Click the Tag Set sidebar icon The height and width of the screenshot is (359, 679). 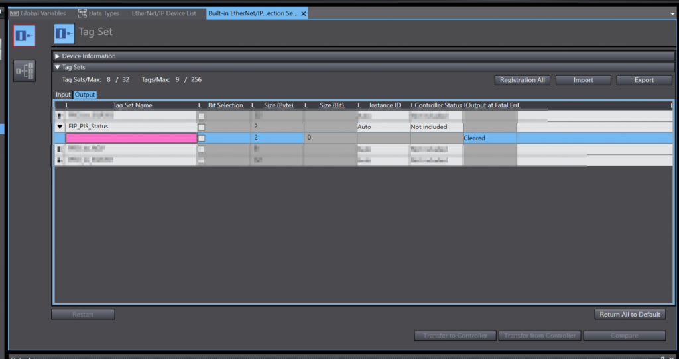(x=24, y=35)
